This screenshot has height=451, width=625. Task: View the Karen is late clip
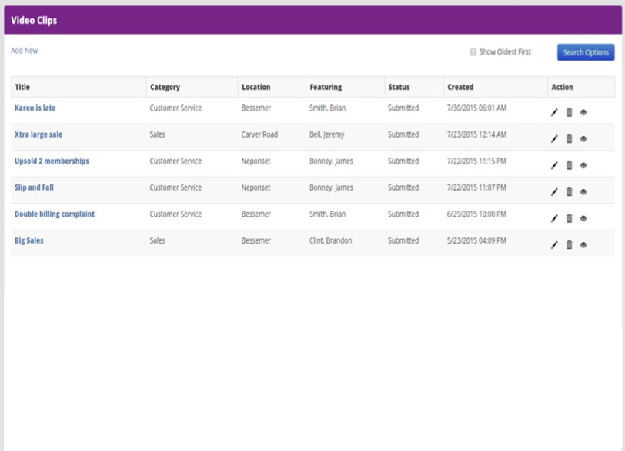[583, 113]
